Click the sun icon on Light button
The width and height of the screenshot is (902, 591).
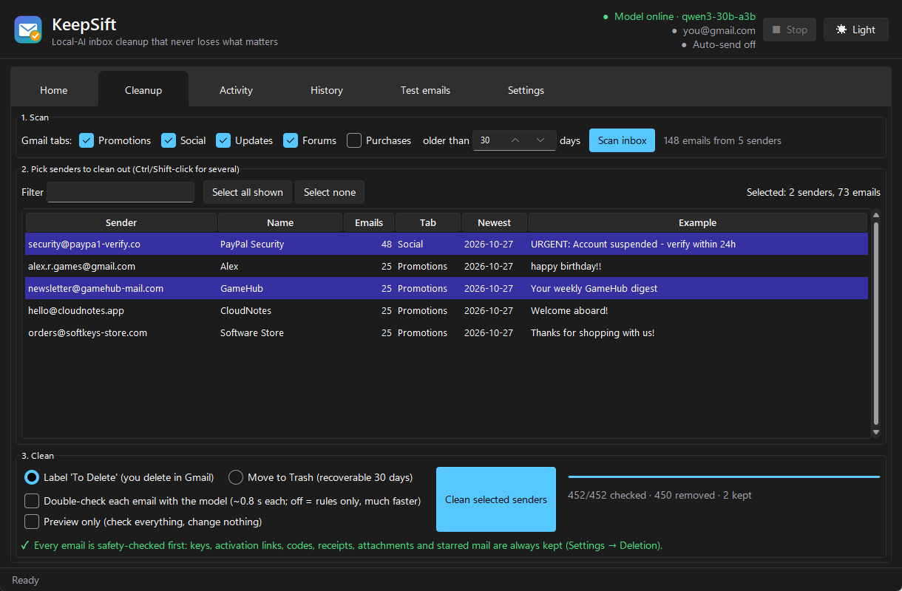coord(841,30)
